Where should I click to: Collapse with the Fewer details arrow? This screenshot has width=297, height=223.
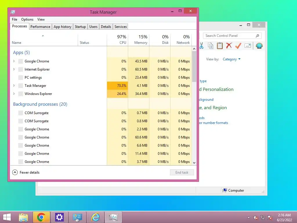pos(15,172)
